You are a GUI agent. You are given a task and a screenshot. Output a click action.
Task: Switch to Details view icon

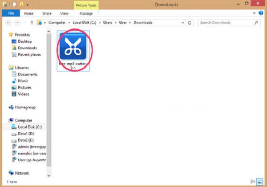point(253,182)
